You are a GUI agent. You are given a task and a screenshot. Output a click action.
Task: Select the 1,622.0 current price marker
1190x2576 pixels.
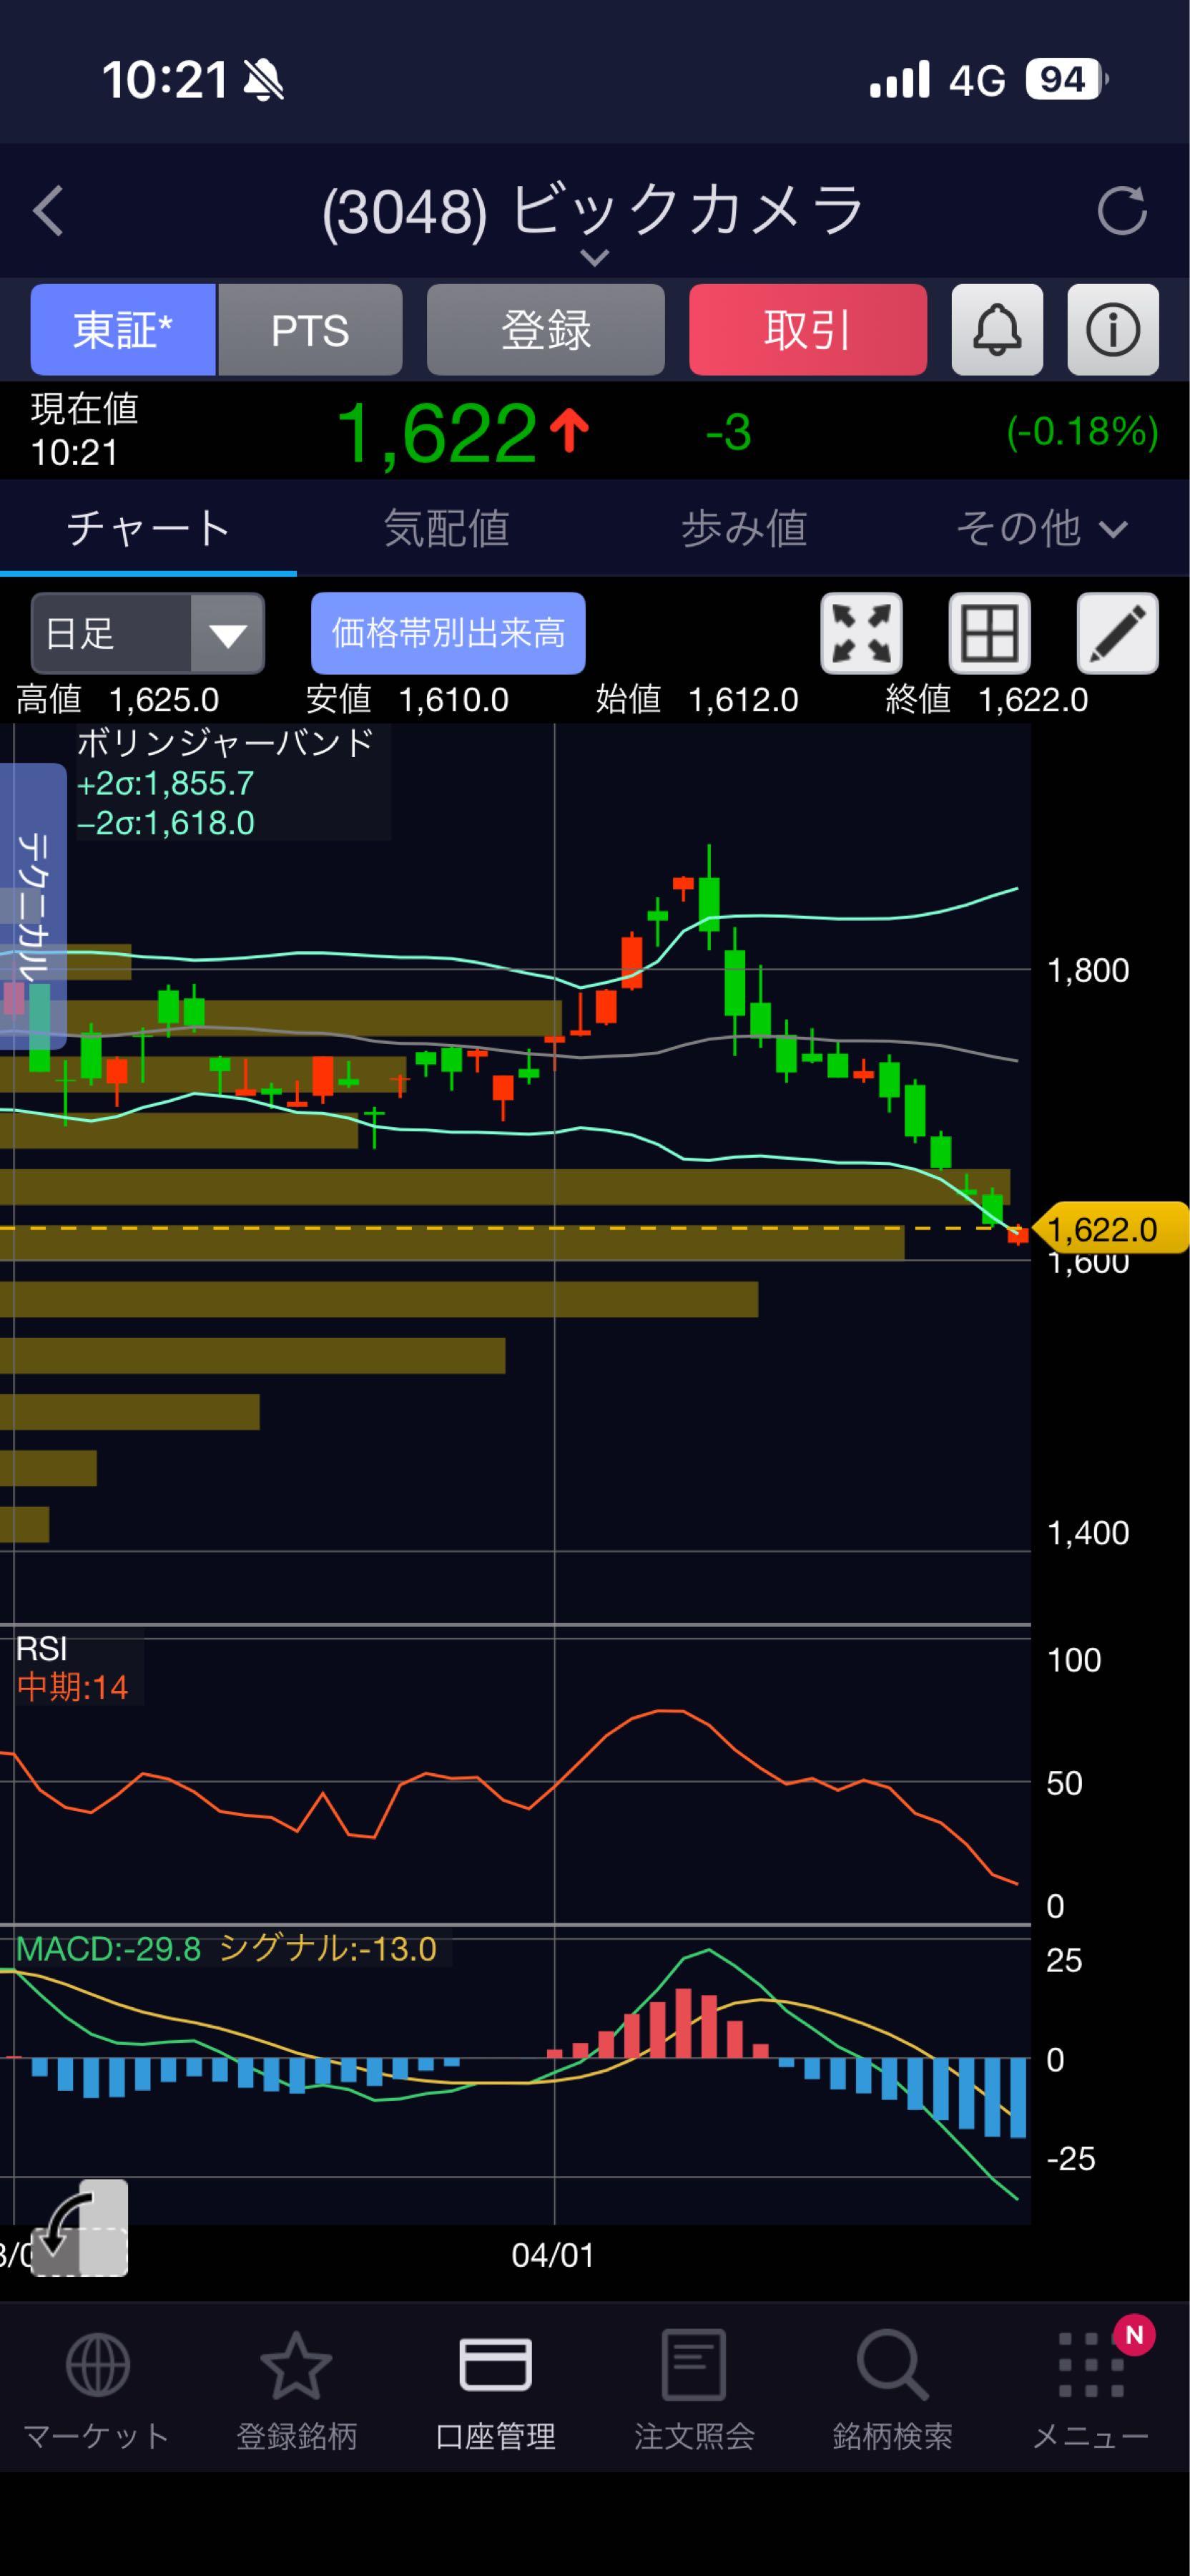(1111, 1228)
